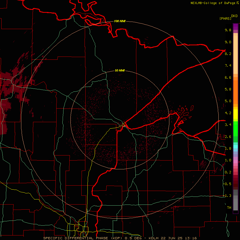Pick the yellow swatch of the color bar
Viewport: 240px width, 240px height.
[235, 114]
